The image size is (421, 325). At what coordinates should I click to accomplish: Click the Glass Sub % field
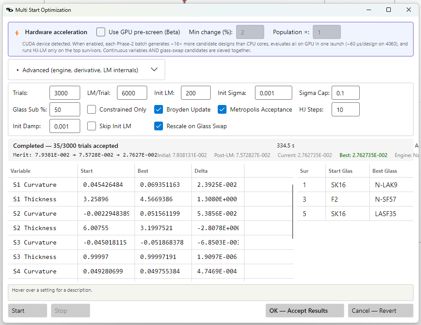coord(65,109)
